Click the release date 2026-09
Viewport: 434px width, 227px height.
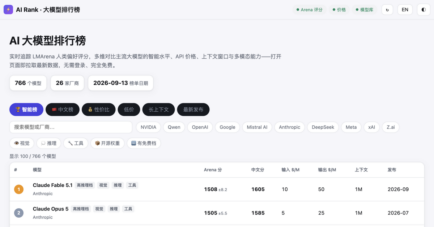[398, 189]
